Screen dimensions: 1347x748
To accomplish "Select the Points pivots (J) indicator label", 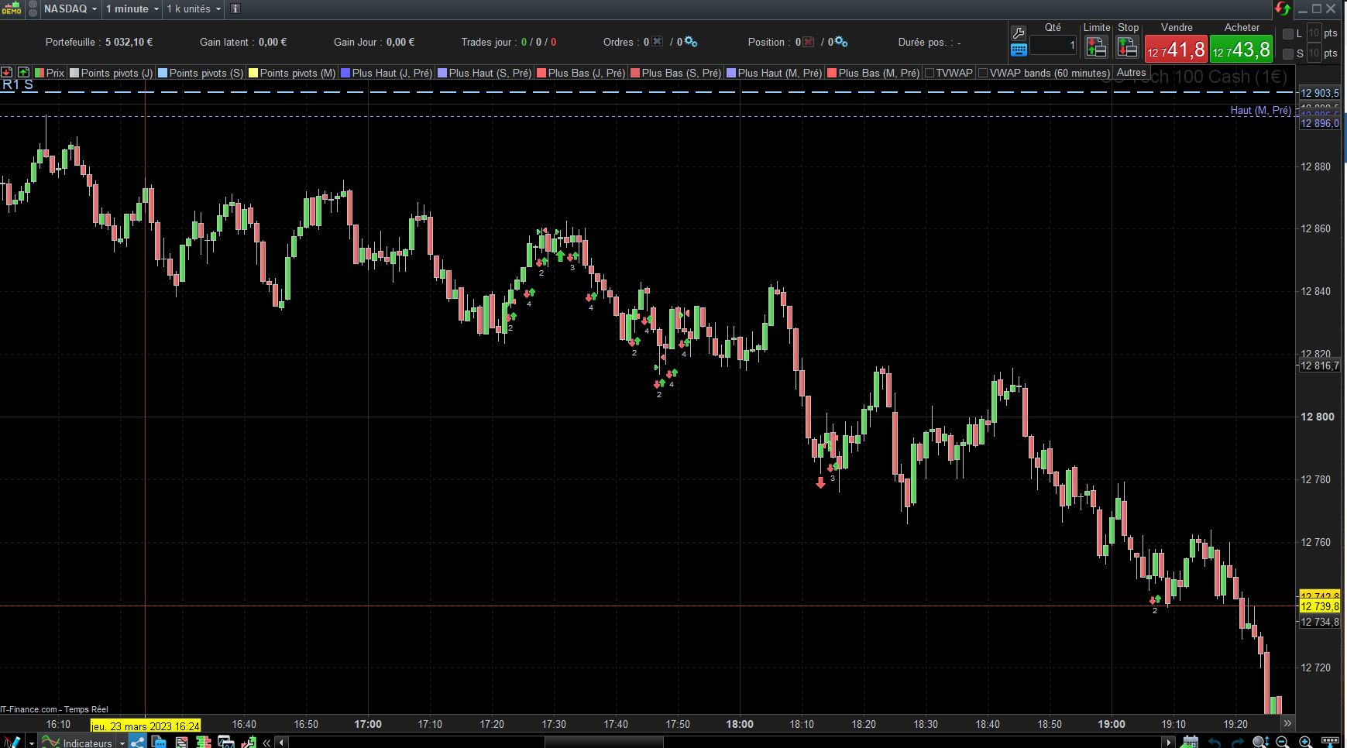I will click(x=117, y=73).
